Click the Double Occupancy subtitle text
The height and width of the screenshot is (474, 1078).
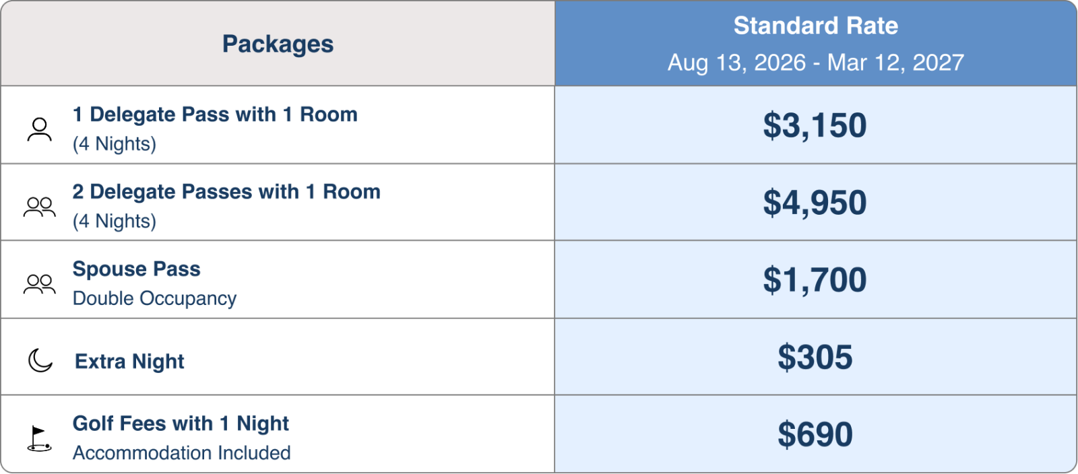coord(154,298)
